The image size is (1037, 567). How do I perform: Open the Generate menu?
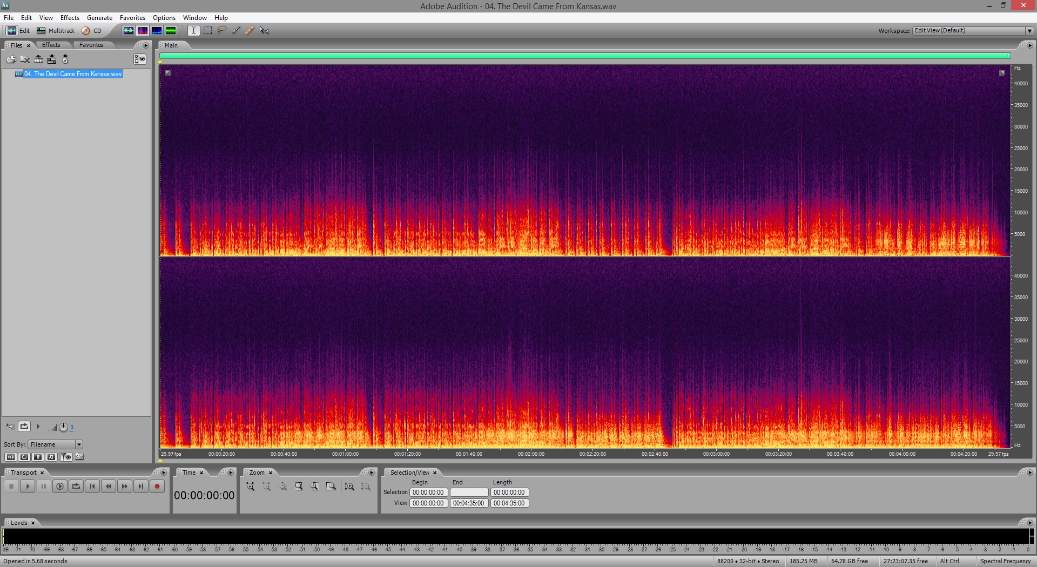coord(99,18)
